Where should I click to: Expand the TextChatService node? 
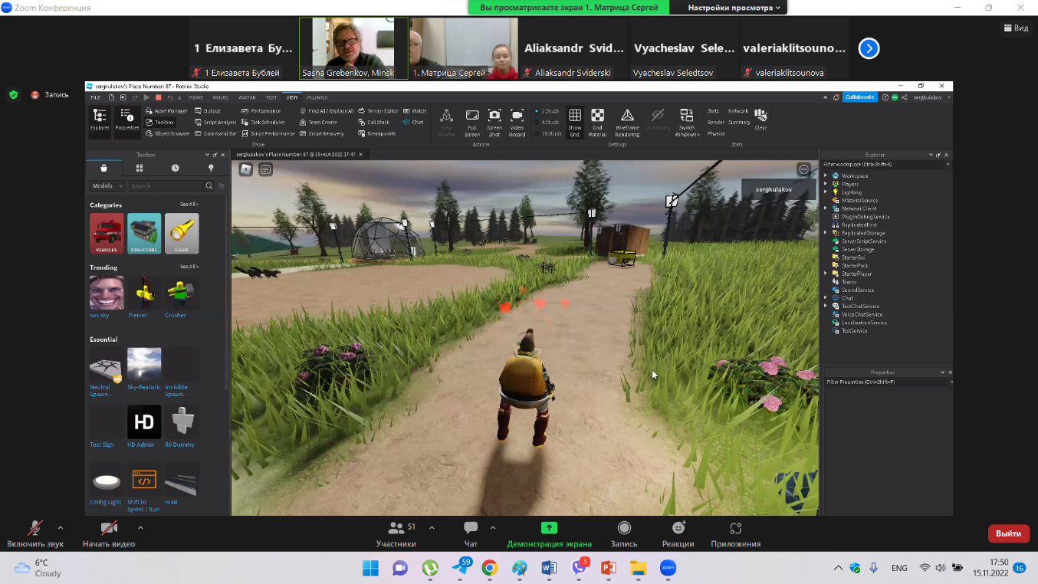pos(826,307)
